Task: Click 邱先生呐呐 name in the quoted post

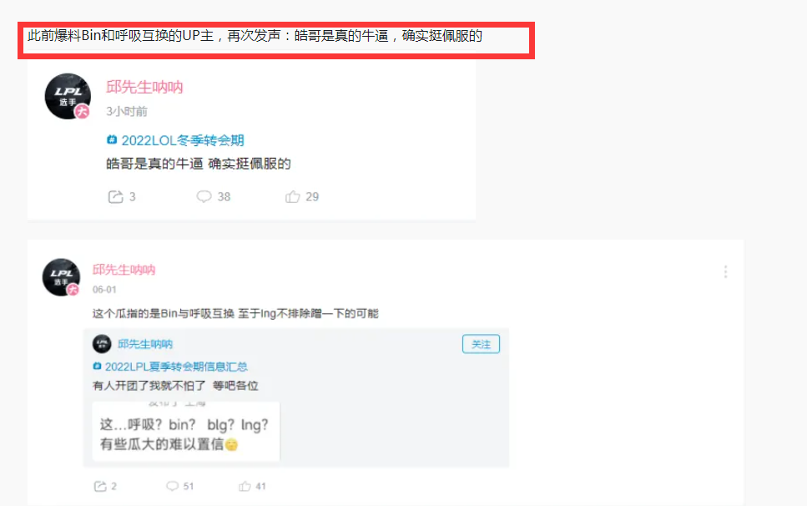Action: 145,344
